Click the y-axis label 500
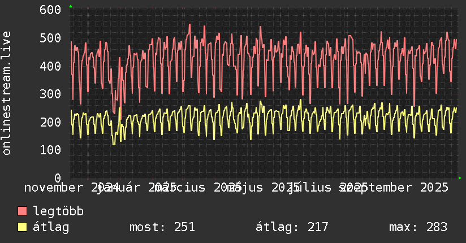The width and height of the screenshot is (466, 243). click(50, 38)
